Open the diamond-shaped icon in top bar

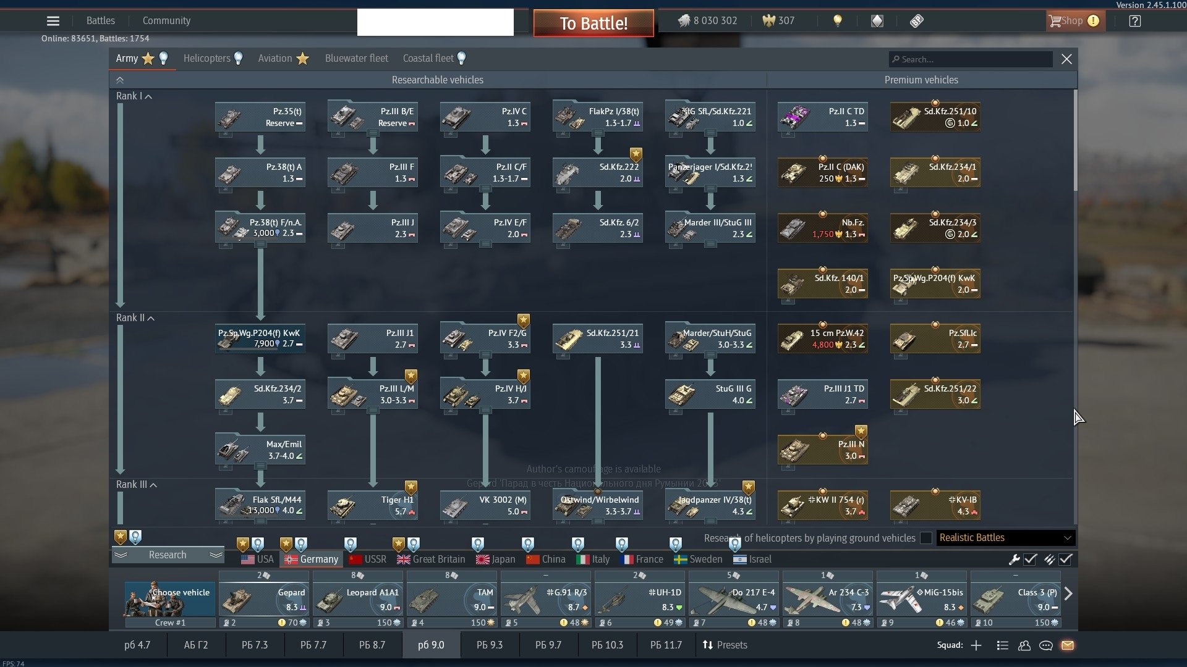click(877, 21)
